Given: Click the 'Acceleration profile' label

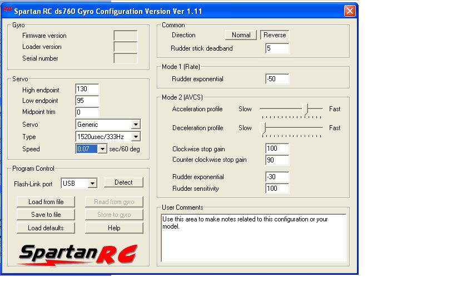Looking at the screenshot, I should click(x=197, y=109).
